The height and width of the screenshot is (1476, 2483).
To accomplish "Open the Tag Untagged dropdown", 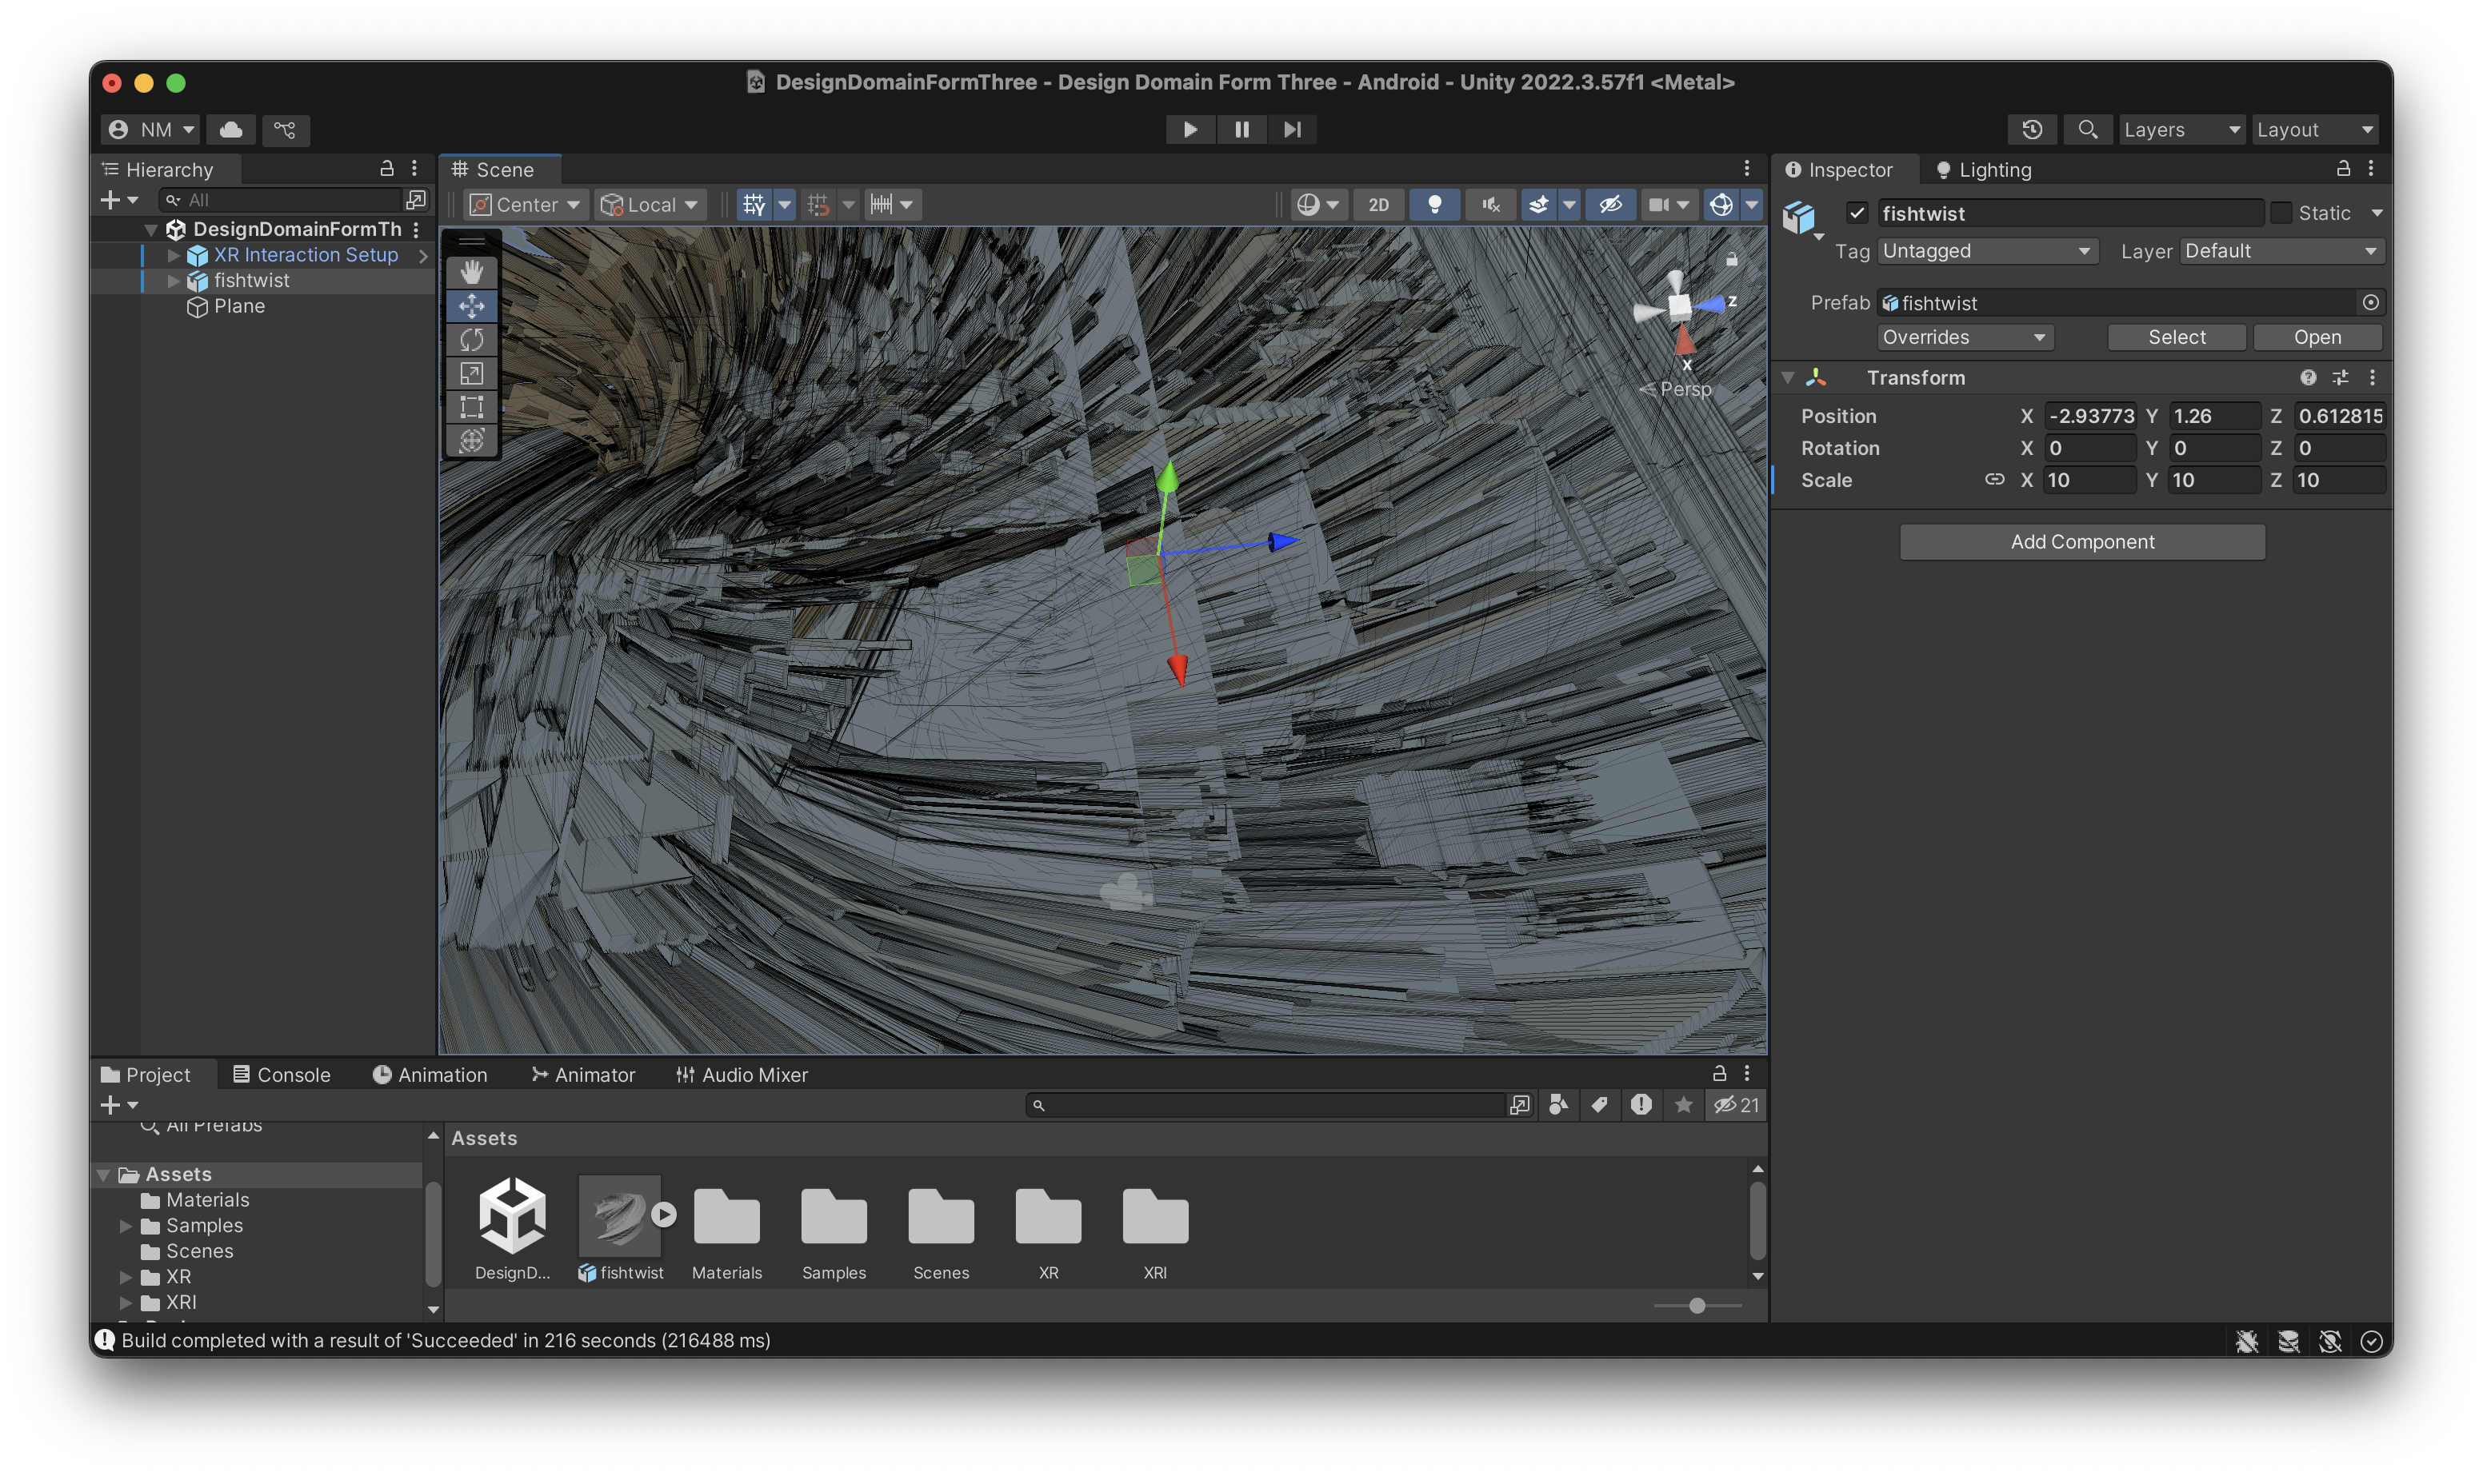I will click(x=1986, y=252).
